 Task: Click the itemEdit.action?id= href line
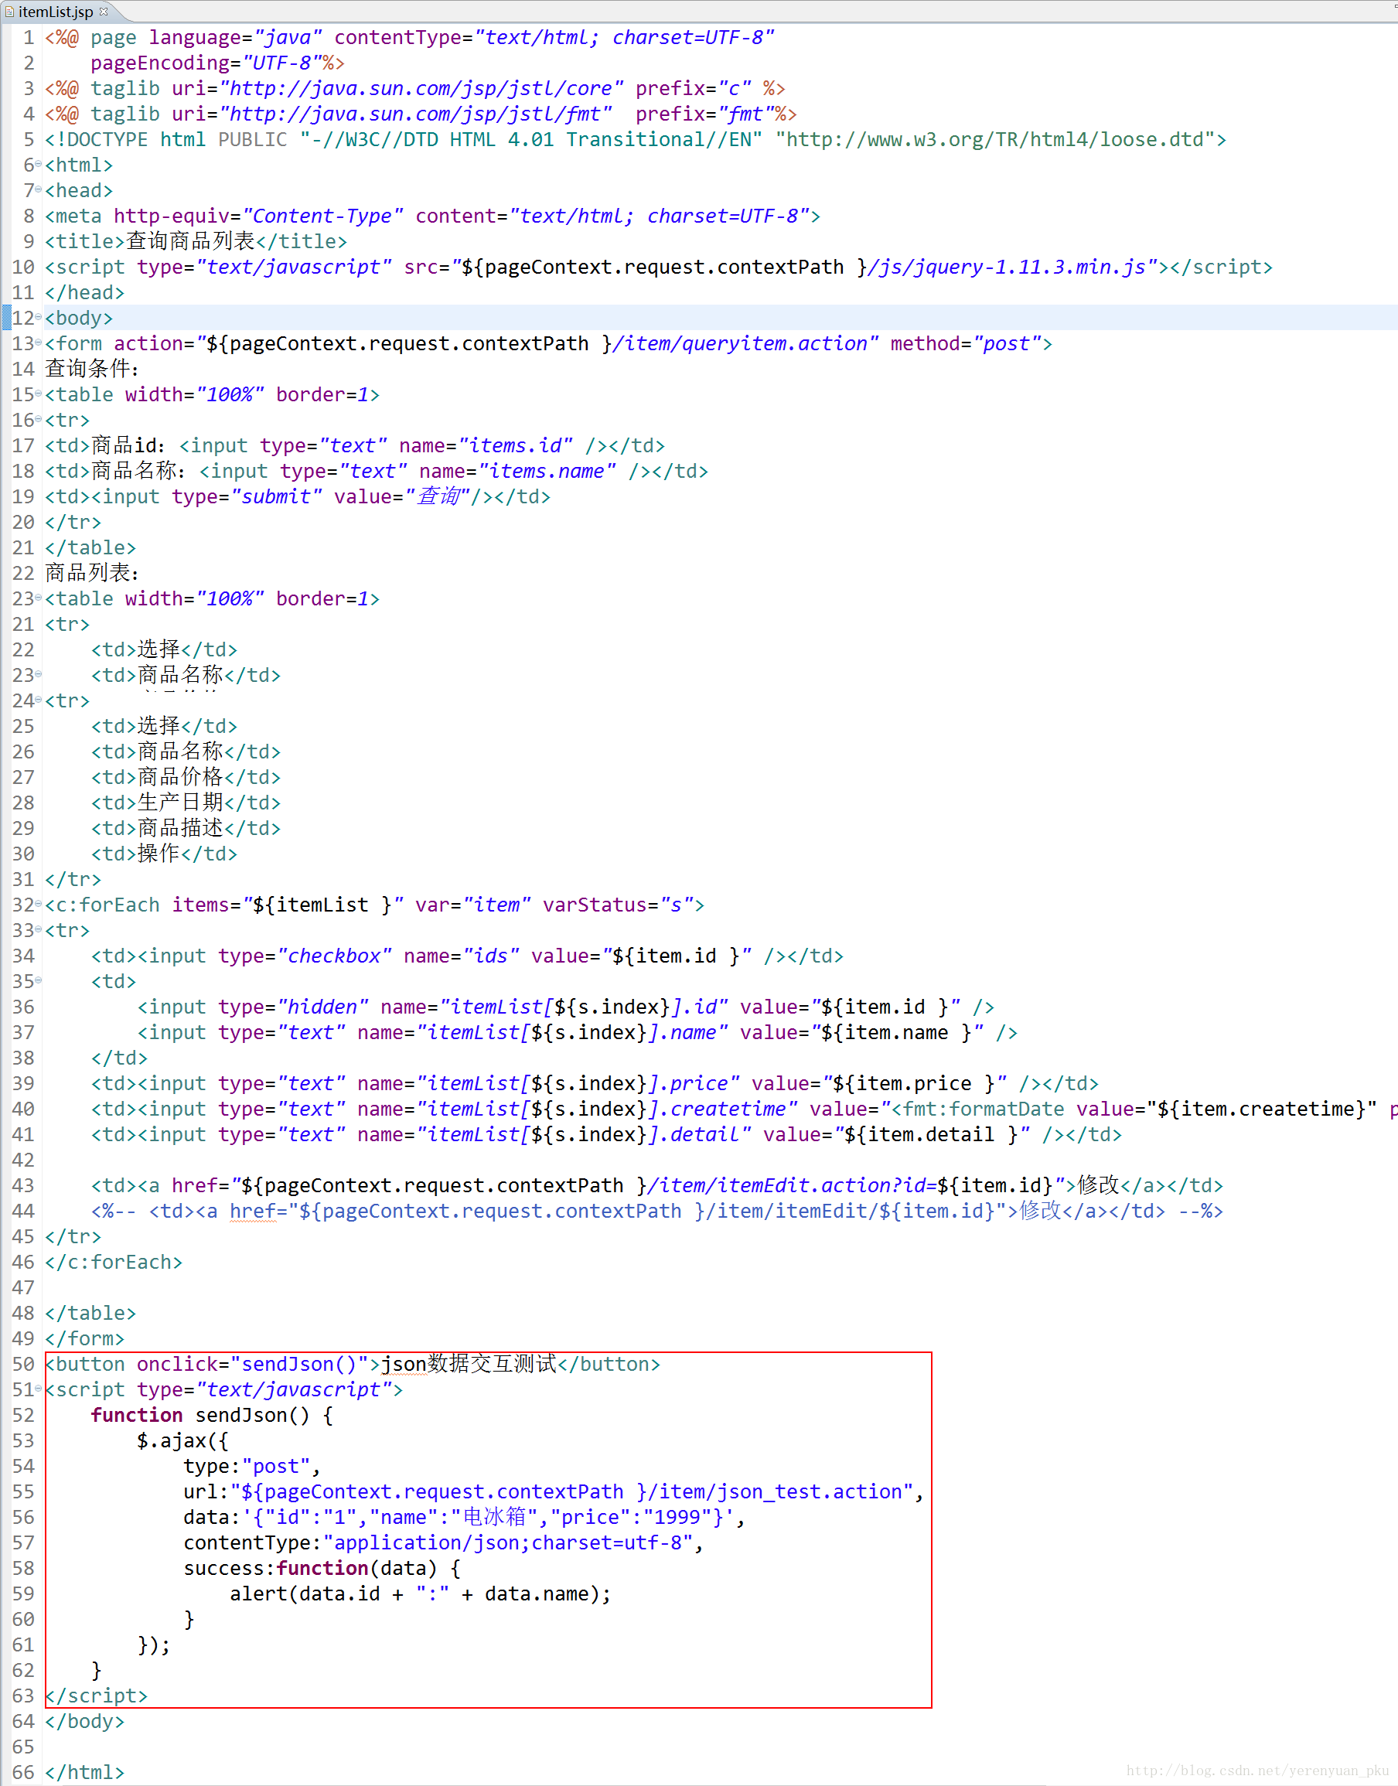coord(656,1185)
